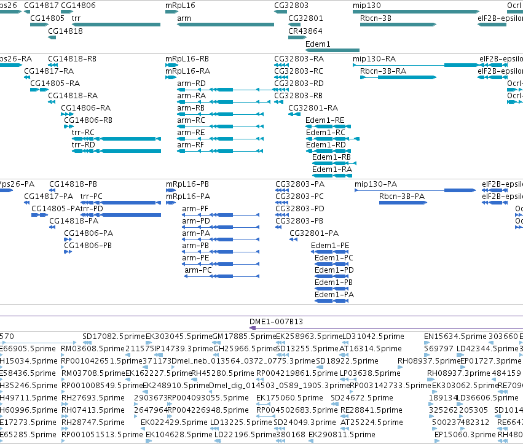Select the Rbcn-3B-PA protein bar
Screen dimensions: 523x444
[x=403, y=203]
